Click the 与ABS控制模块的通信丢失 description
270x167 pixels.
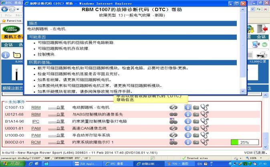pos(97,114)
